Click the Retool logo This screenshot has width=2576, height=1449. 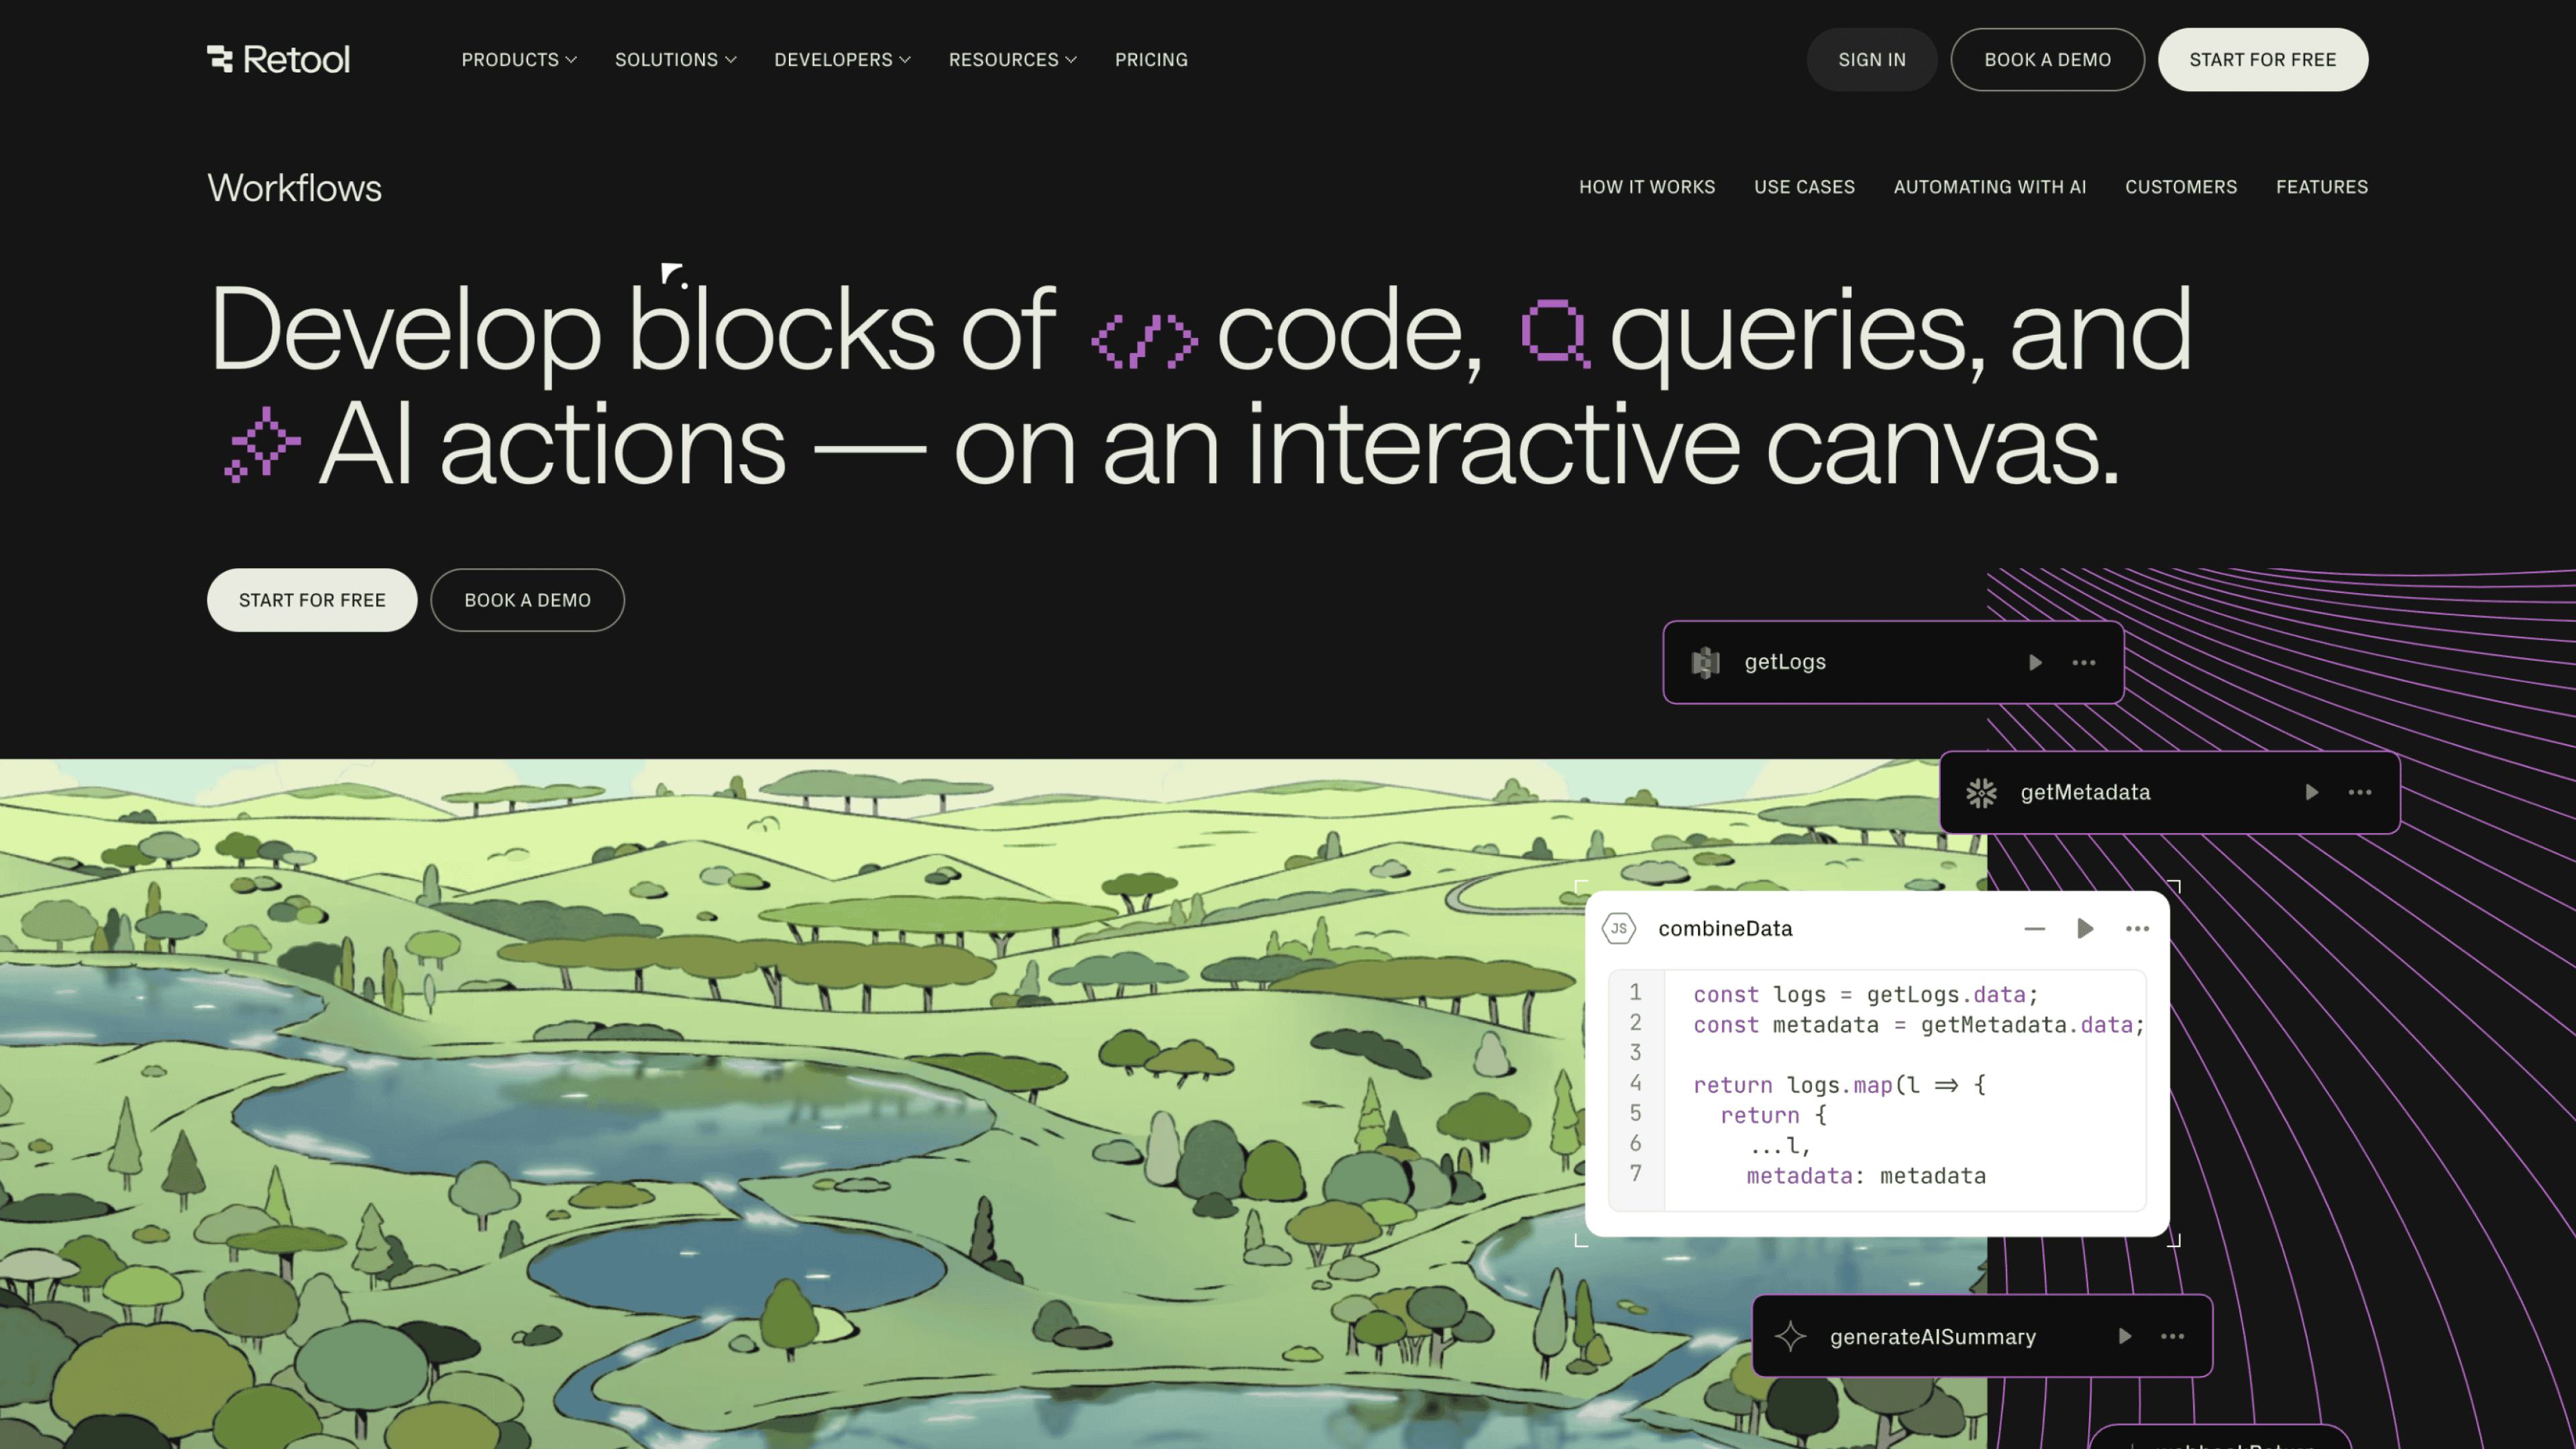(x=278, y=59)
